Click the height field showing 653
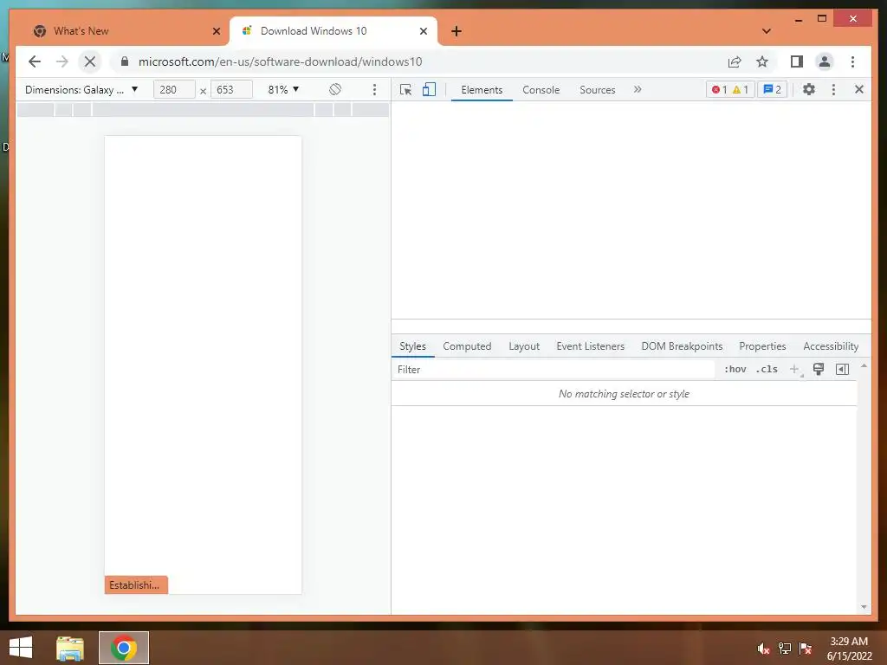Screen dimensions: 887x665 (x=231, y=89)
